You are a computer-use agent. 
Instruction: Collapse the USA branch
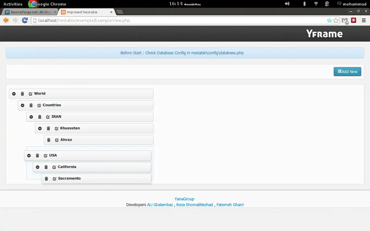(29, 155)
